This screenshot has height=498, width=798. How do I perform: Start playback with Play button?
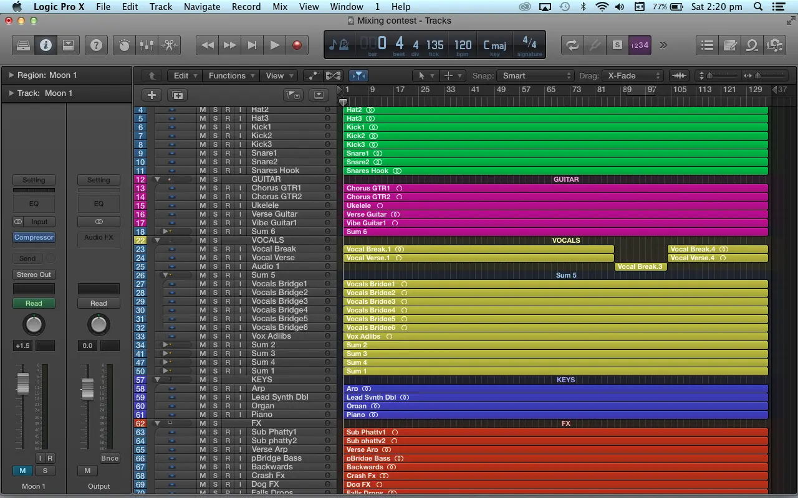pyautogui.click(x=274, y=45)
